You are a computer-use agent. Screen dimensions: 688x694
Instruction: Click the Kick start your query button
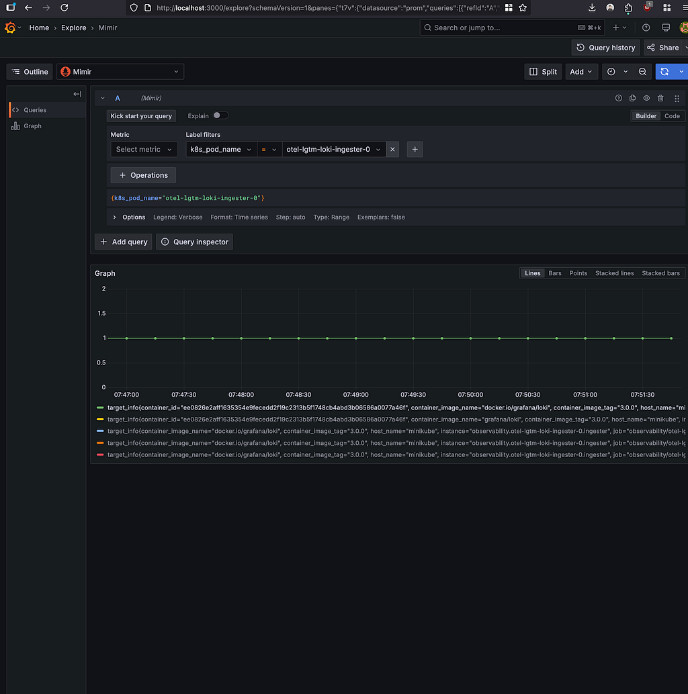tap(141, 116)
